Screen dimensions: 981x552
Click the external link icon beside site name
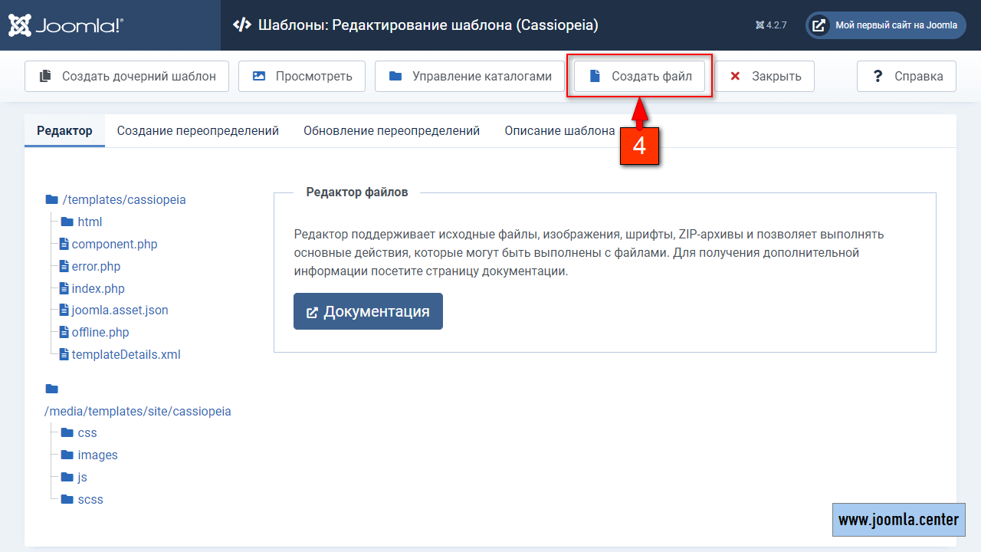point(819,25)
